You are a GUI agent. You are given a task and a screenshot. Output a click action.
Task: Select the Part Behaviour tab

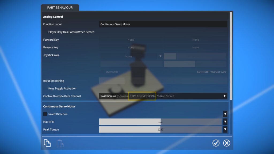click(x=60, y=8)
